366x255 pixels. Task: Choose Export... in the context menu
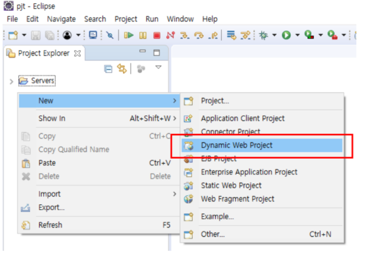99,207
